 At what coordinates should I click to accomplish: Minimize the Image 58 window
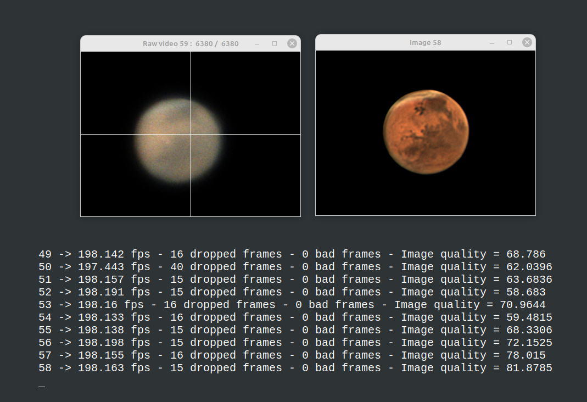tap(492, 43)
